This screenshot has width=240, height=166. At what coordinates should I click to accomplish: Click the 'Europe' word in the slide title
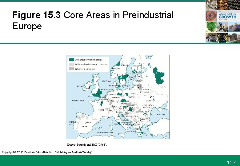(x=27, y=26)
